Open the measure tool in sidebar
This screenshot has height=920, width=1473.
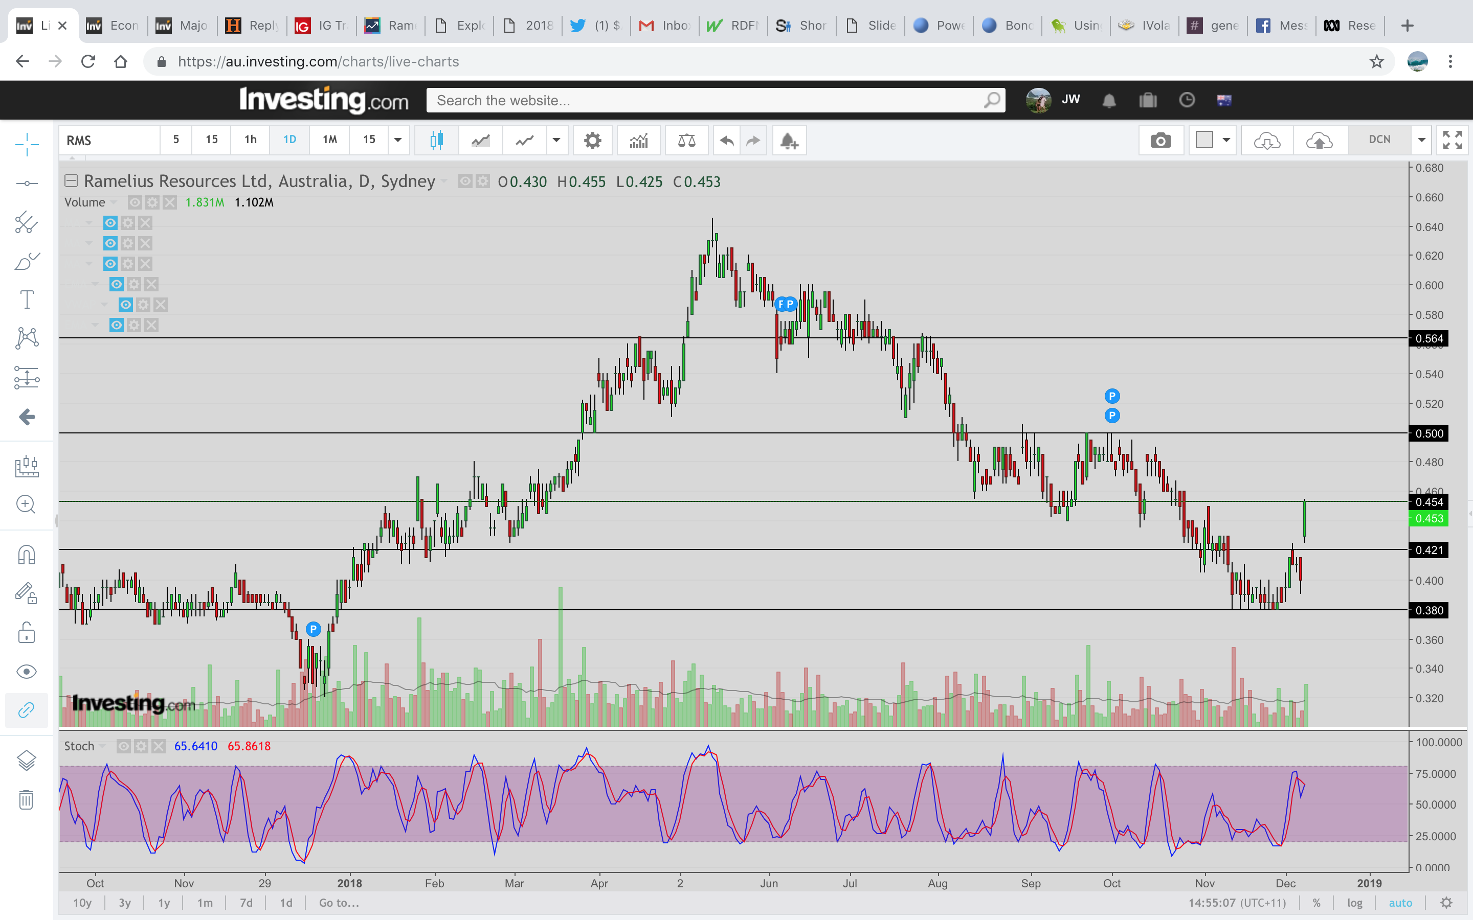click(x=27, y=467)
